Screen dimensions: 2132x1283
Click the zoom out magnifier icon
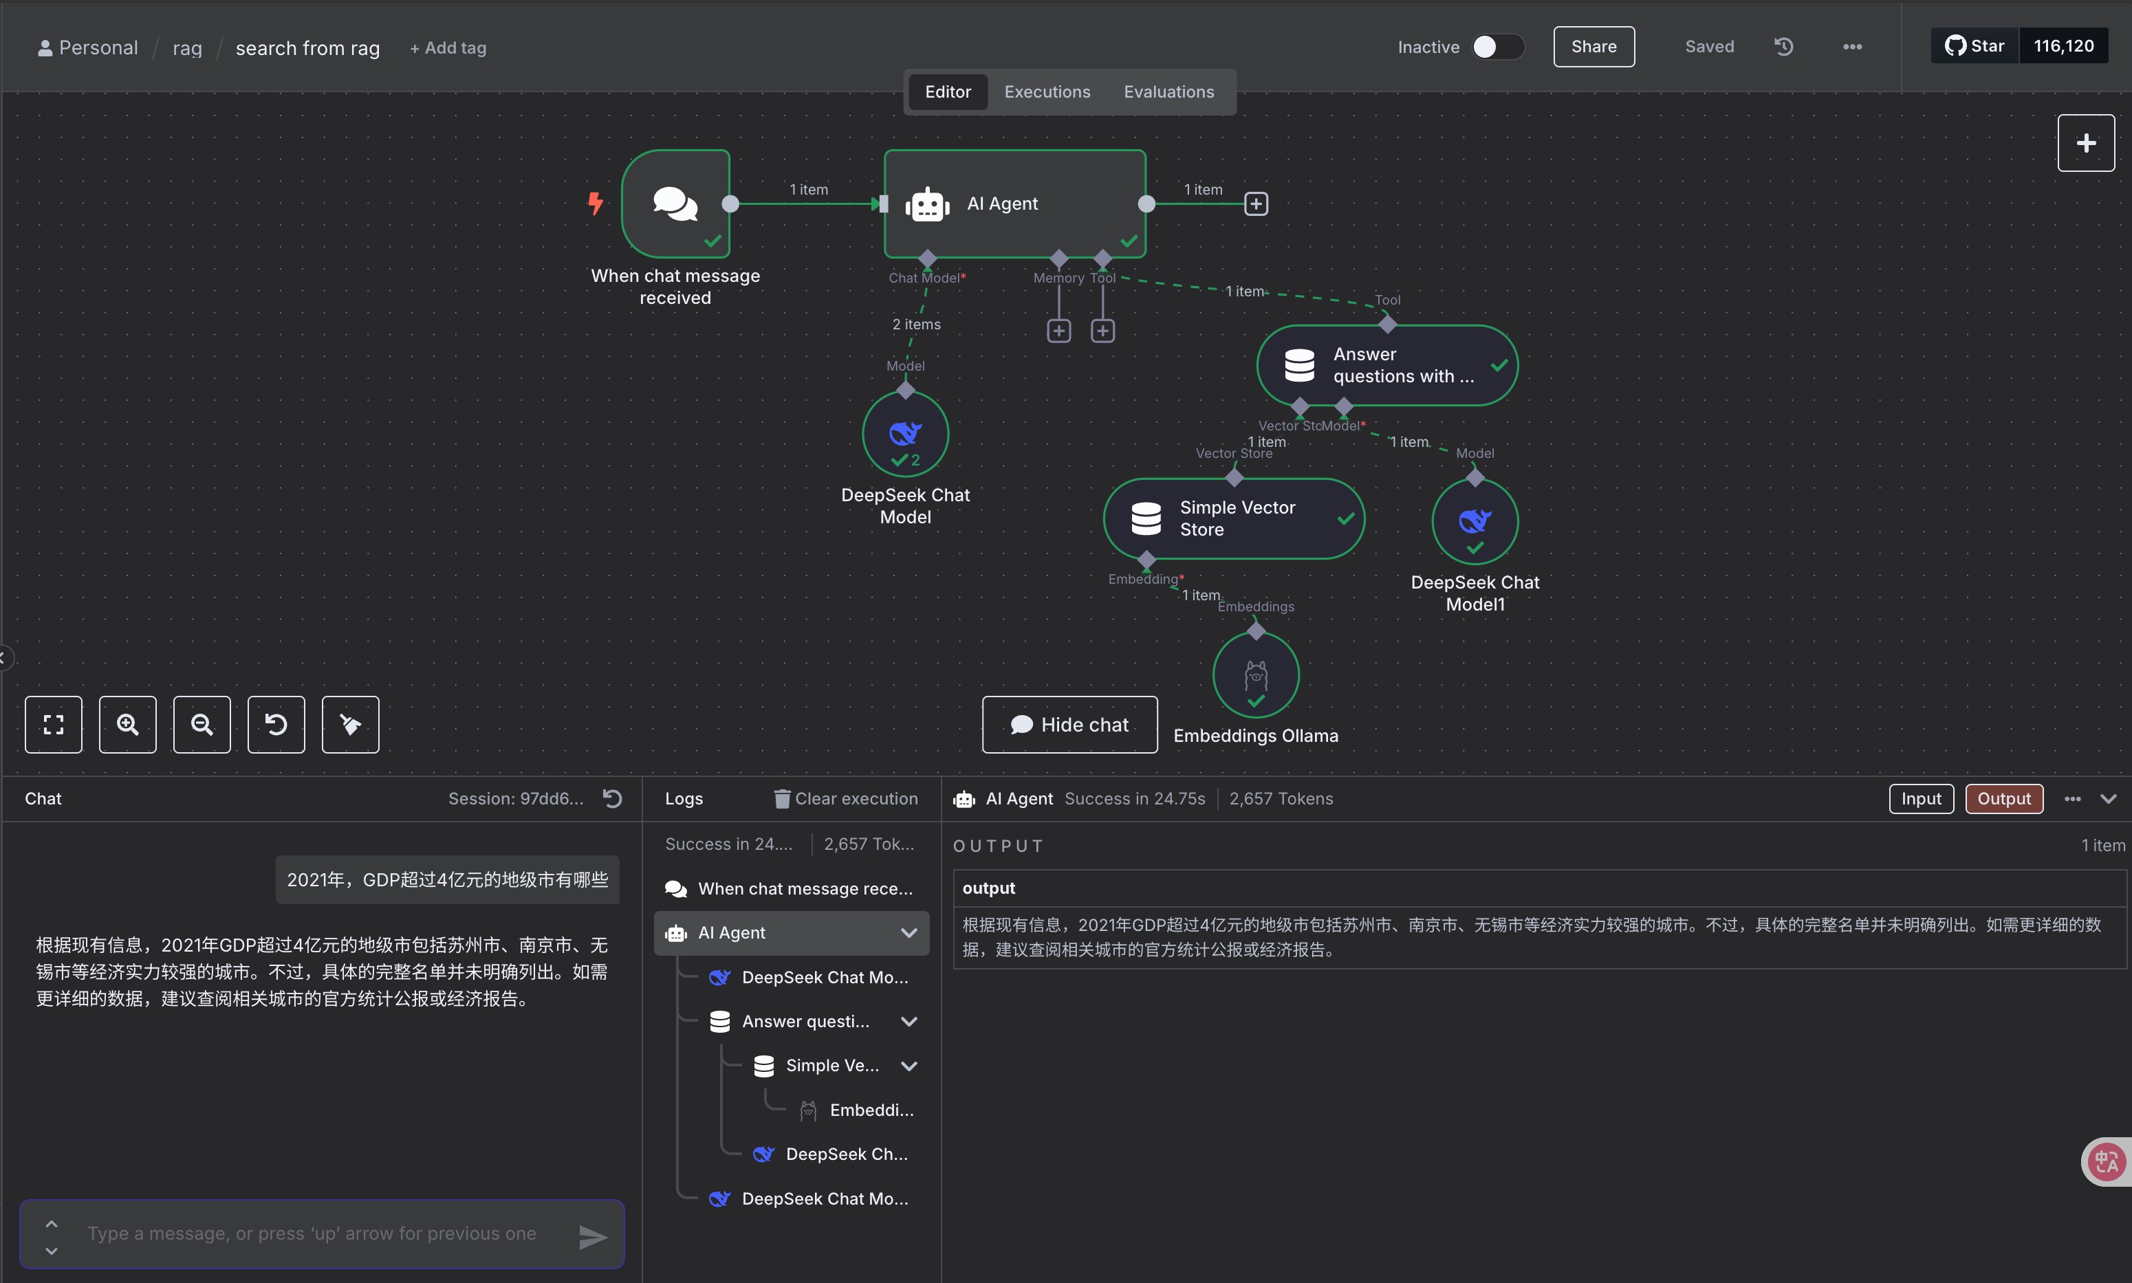[x=202, y=725]
